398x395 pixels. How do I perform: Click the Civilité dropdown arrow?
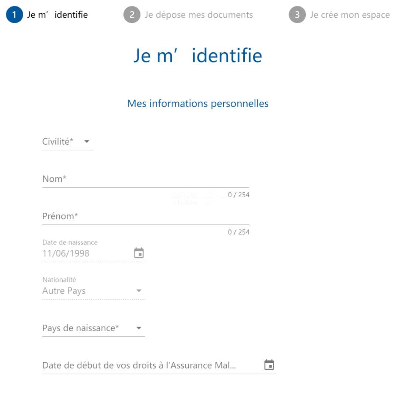point(87,142)
